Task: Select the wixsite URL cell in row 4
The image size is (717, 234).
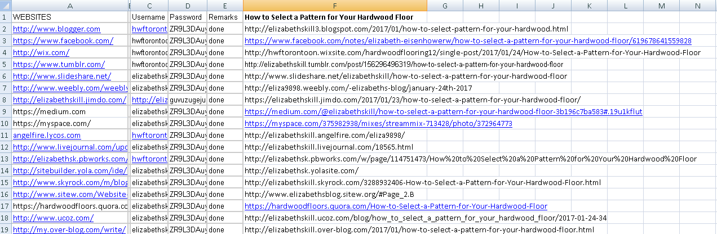Action: [335, 52]
